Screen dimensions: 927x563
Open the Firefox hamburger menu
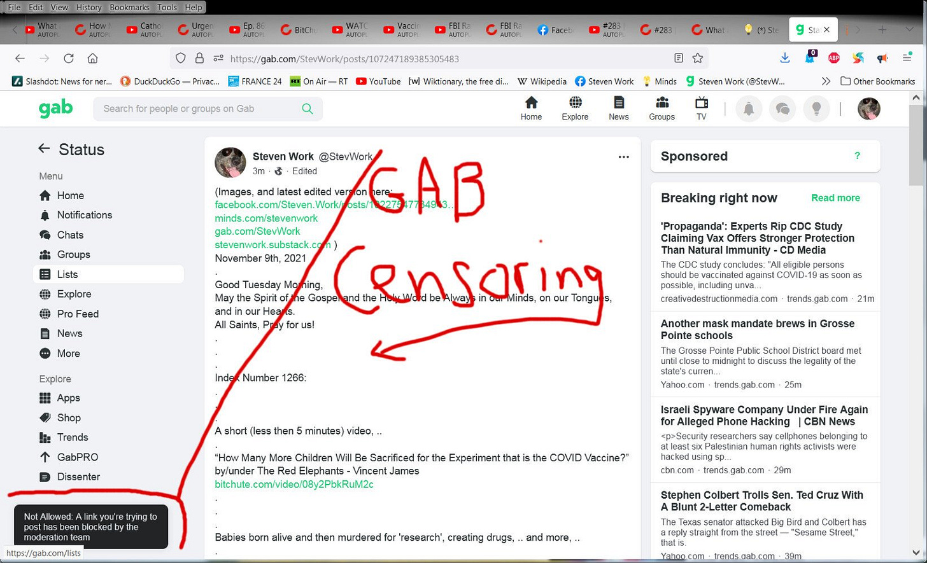pyautogui.click(x=907, y=59)
